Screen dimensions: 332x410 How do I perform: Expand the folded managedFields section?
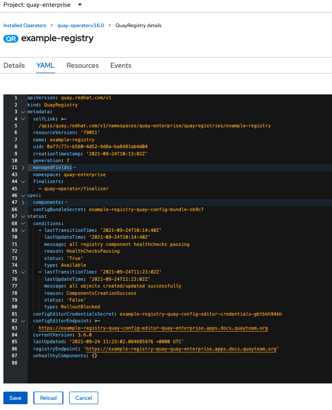(x=23, y=167)
